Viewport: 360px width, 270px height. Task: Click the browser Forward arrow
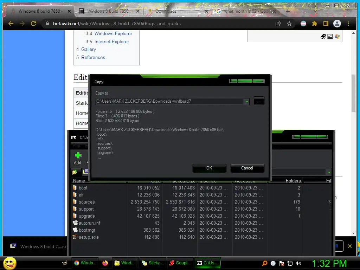(22, 24)
